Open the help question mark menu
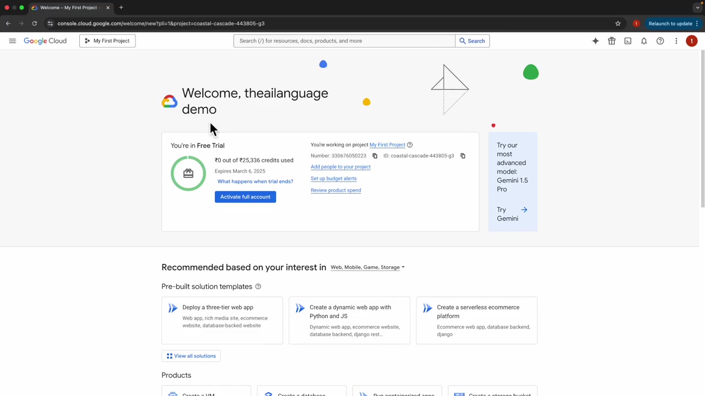 pyautogui.click(x=660, y=41)
